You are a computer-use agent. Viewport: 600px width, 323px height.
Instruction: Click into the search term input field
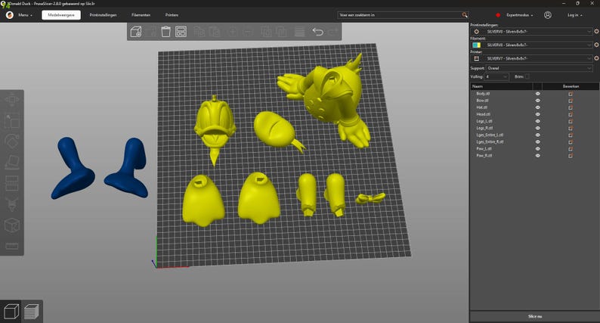pyautogui.click(x=400, y=15)
